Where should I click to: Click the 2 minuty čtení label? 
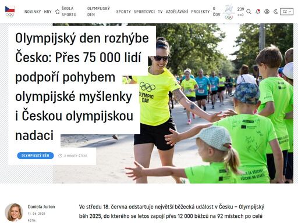(x=76, y=156)
